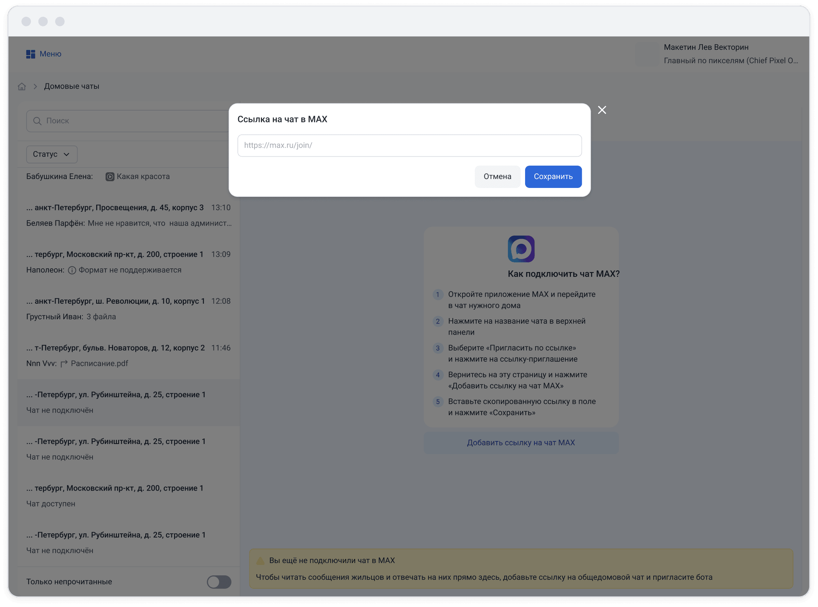This screenshot has width=818, height=607.
Task: Click the dialog title Ссылка на чат в MAX
Action: click(282, 119)
